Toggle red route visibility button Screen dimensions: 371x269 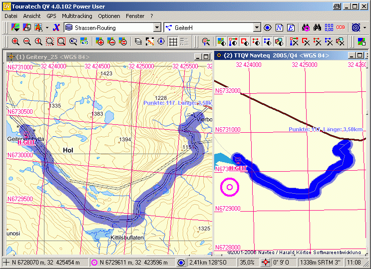coord(244,42)
